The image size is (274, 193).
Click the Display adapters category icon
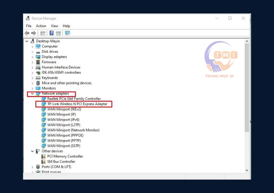point(38,57)
